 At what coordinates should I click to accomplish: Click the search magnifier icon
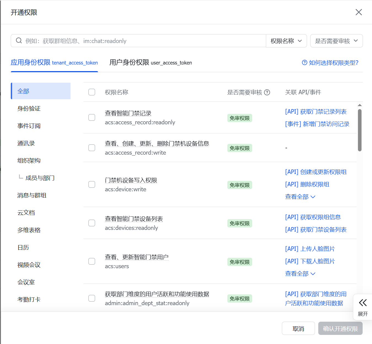tap(19, 41)
